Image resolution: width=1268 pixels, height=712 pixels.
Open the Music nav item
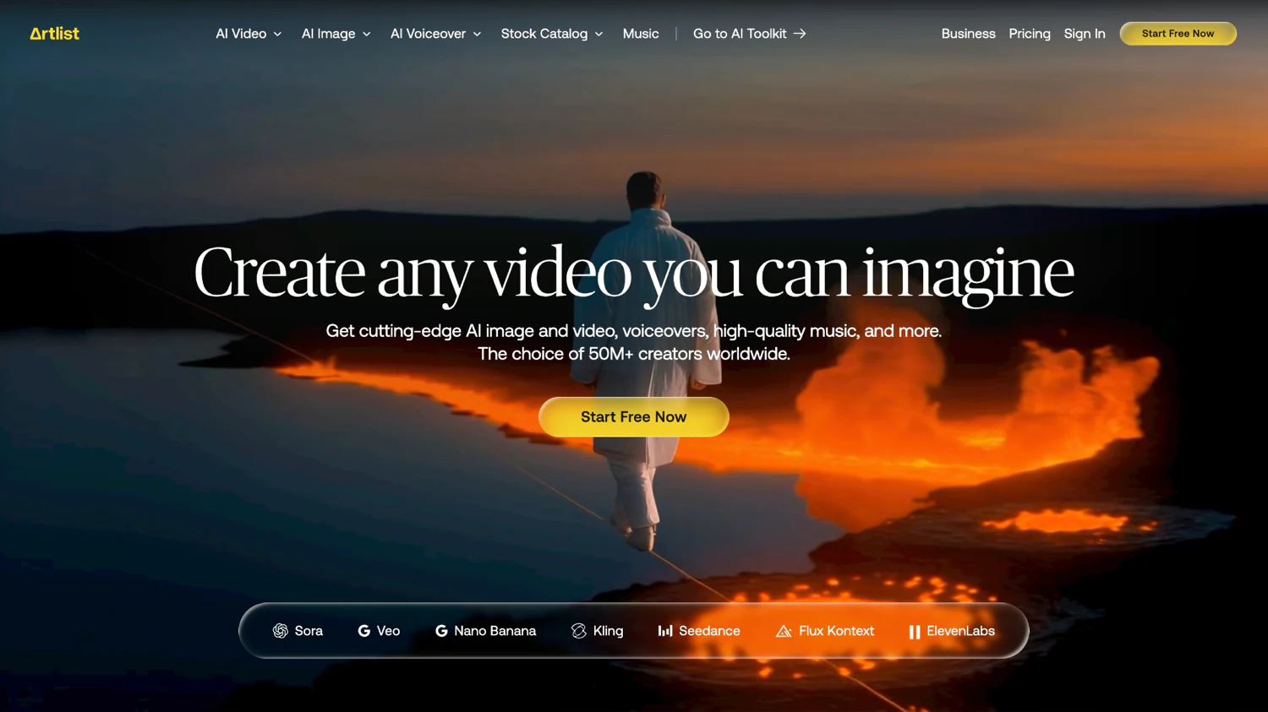[x=641, y=34]
